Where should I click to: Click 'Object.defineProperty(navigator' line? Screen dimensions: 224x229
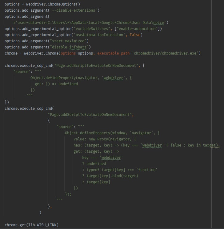click(x=81, y=78)
